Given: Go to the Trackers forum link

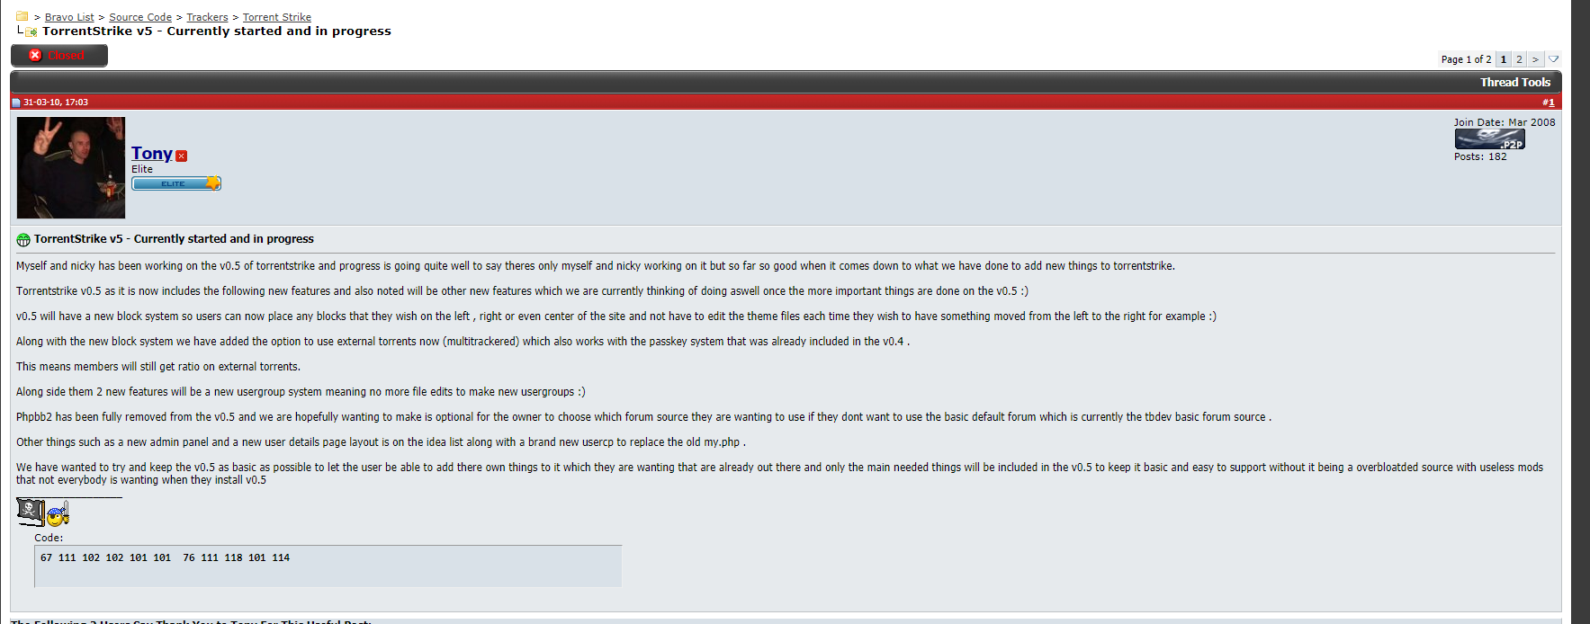Looking at the screenshot, I should click(207, 17).
